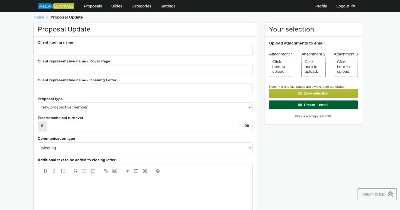Insert an image into the text editor
The width and height of the screenshot is (400, 210).
click(x=115, y=171)
